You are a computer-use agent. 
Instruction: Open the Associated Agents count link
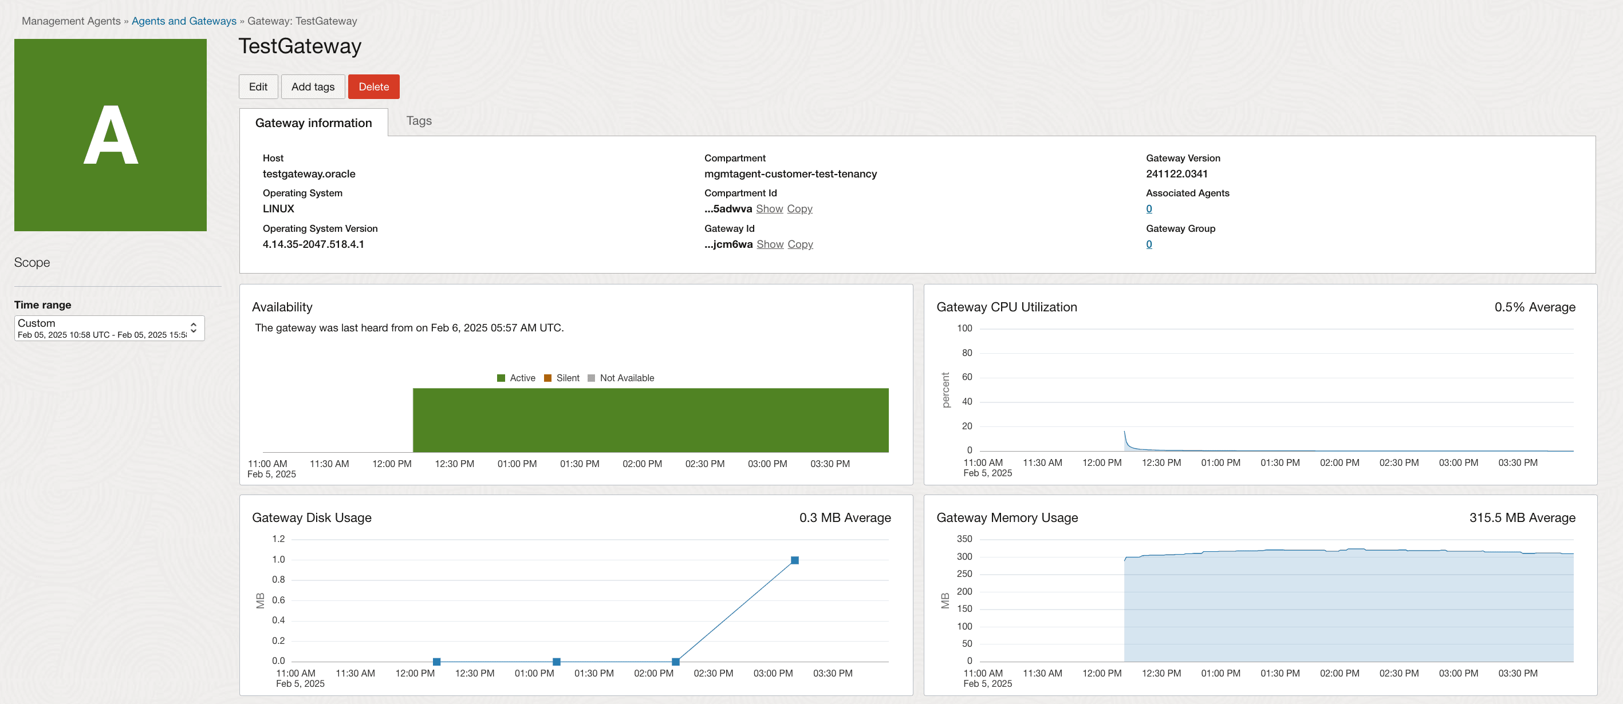click(1149, 208)
